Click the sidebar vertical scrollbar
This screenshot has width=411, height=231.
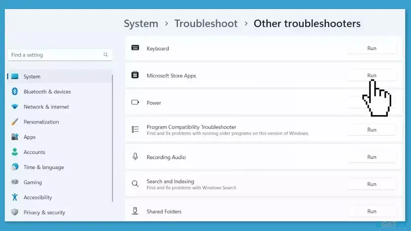pos(113,138)
